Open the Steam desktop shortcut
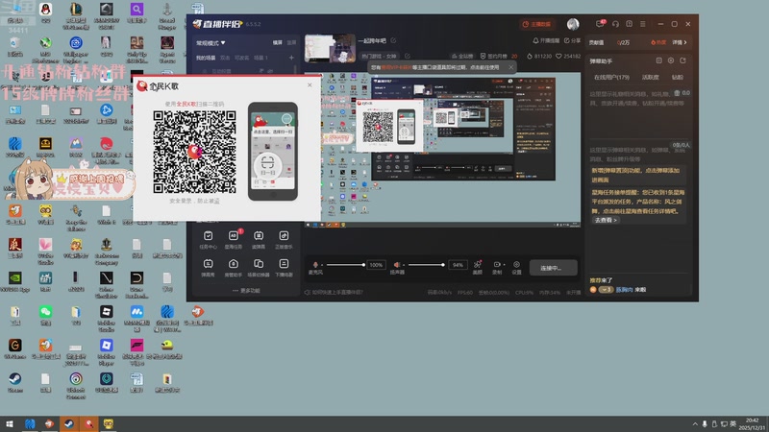Screen dimensions: 769x432 [x=14, y=381]
